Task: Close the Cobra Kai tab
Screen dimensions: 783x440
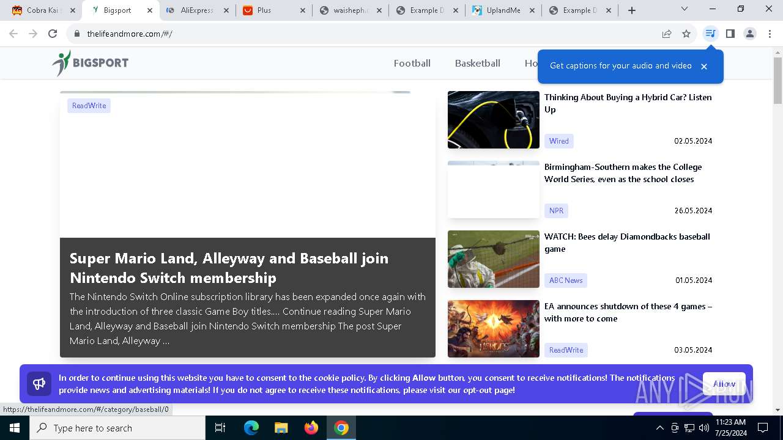Action: (x=73, y=10)
